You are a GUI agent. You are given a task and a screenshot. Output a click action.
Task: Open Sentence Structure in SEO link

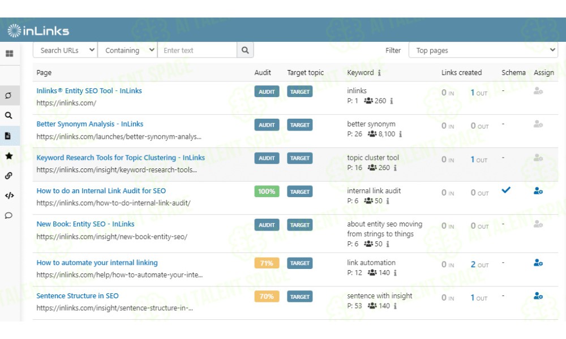point(77,295)
